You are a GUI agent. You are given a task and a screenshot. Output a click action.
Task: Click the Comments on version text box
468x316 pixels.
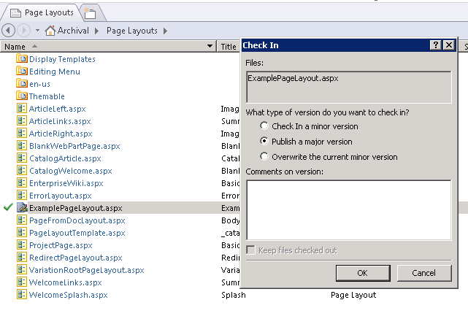tap(348, 209)
